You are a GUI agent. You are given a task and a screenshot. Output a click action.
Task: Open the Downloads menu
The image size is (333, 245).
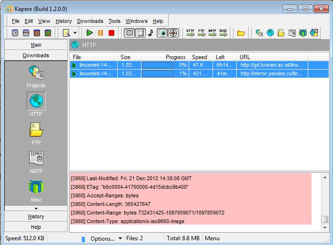point(90,21)
